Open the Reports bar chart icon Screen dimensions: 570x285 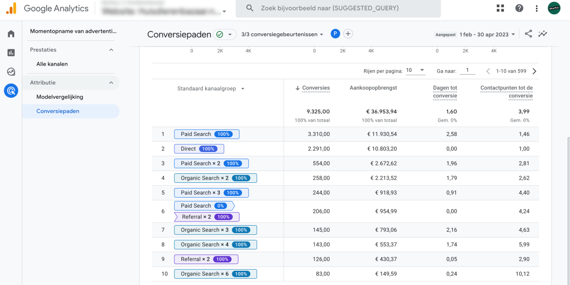(11, 53)
